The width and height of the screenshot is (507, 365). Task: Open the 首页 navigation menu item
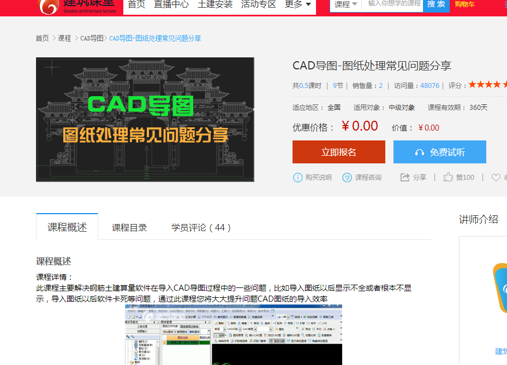pyautogui.click(x=136, y=4)
